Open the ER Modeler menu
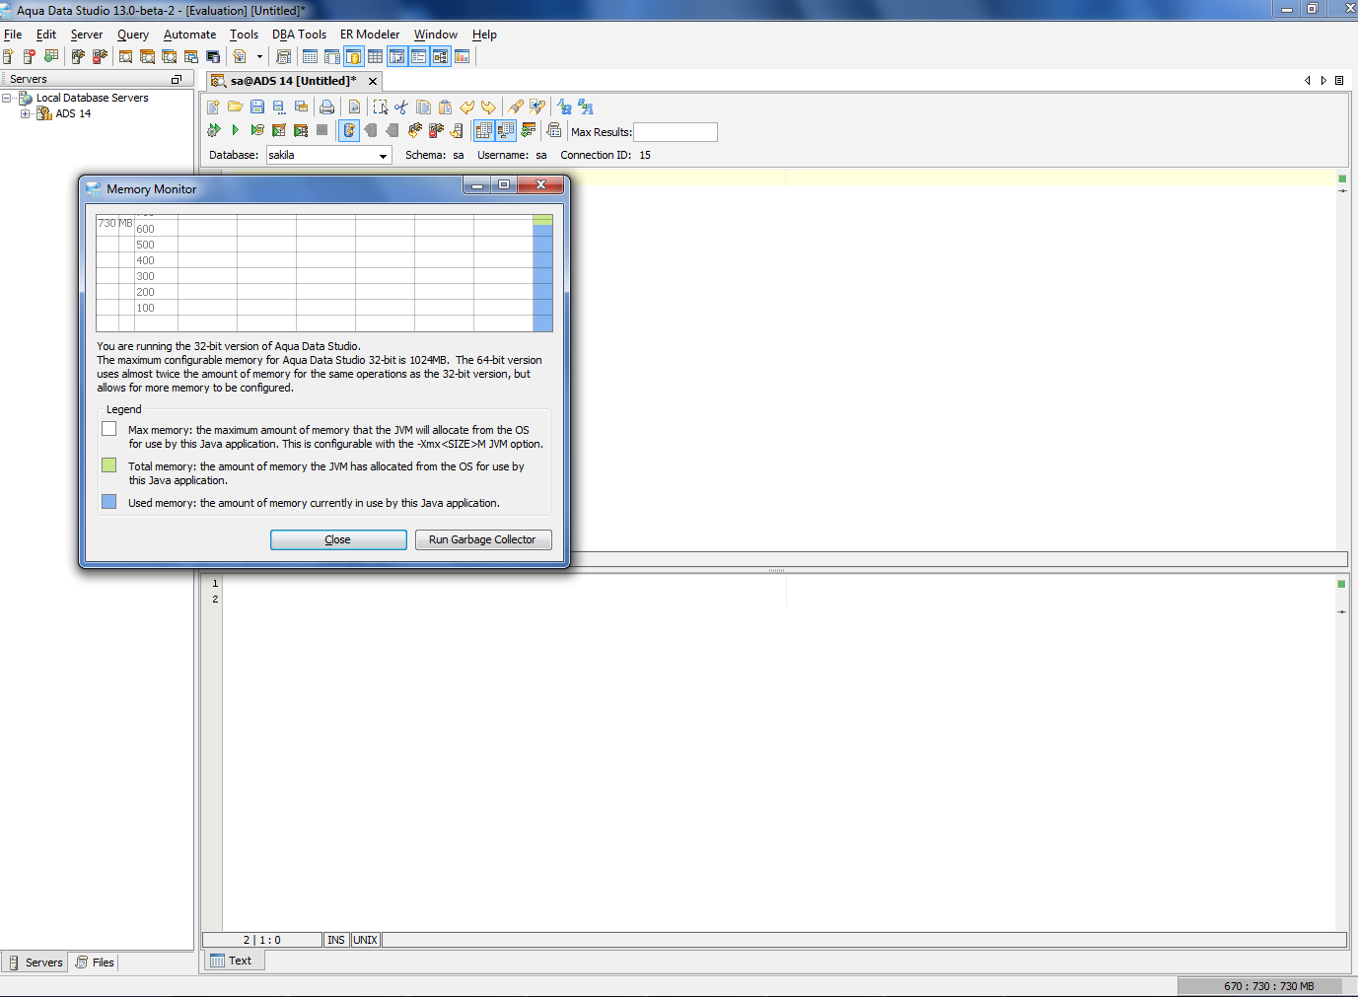The height and width of the screenshot is (997, 1358). point(370,35)
